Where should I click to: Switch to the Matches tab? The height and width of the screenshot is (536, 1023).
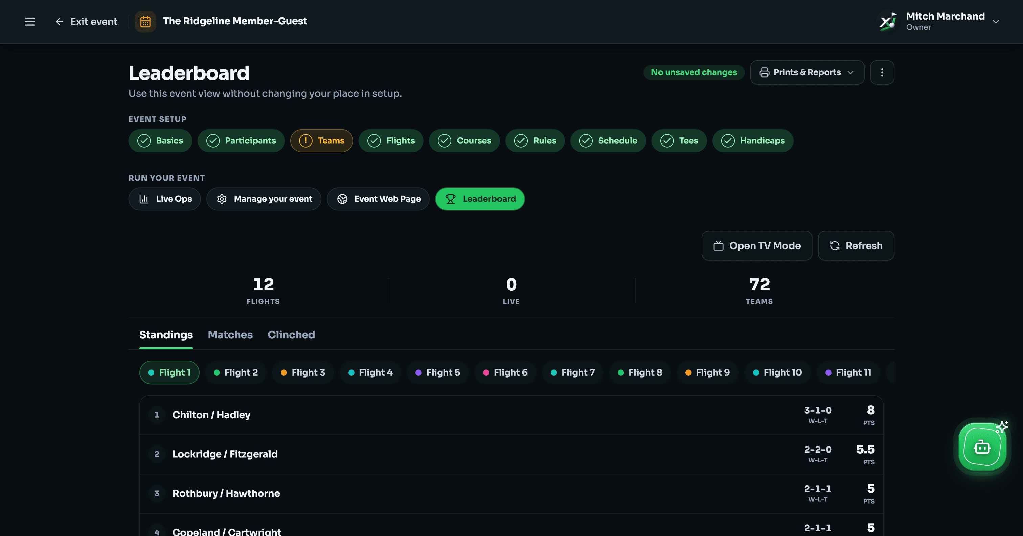[x=230, y=335]
